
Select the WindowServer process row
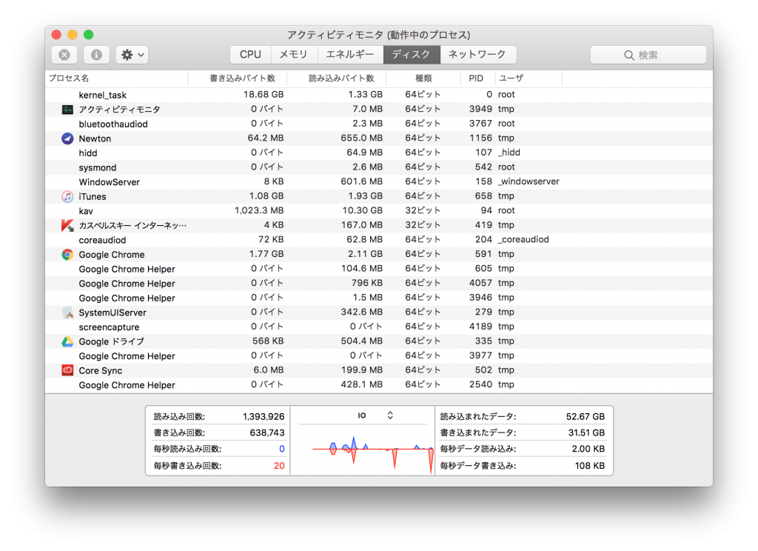379,182
